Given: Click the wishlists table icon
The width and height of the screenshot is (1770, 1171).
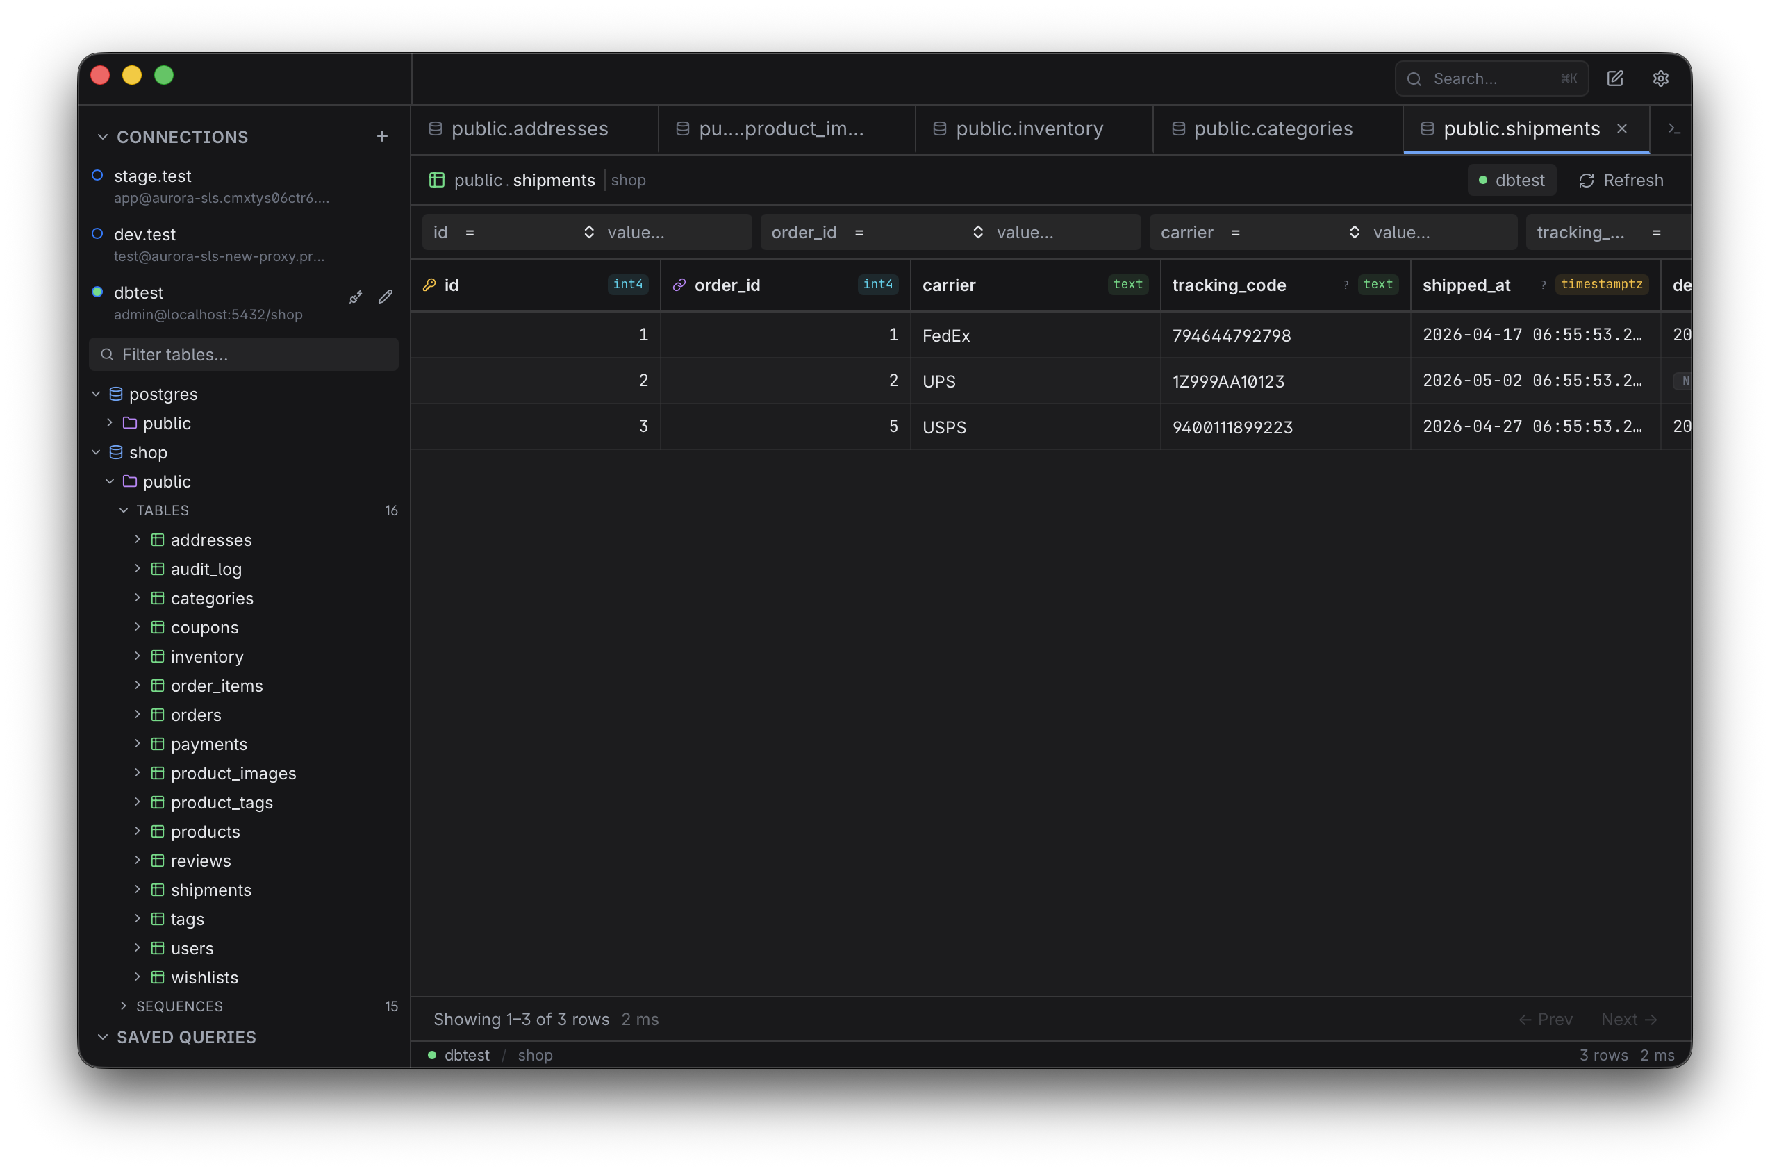Looking at the screenshot, I should pos(158,978).
